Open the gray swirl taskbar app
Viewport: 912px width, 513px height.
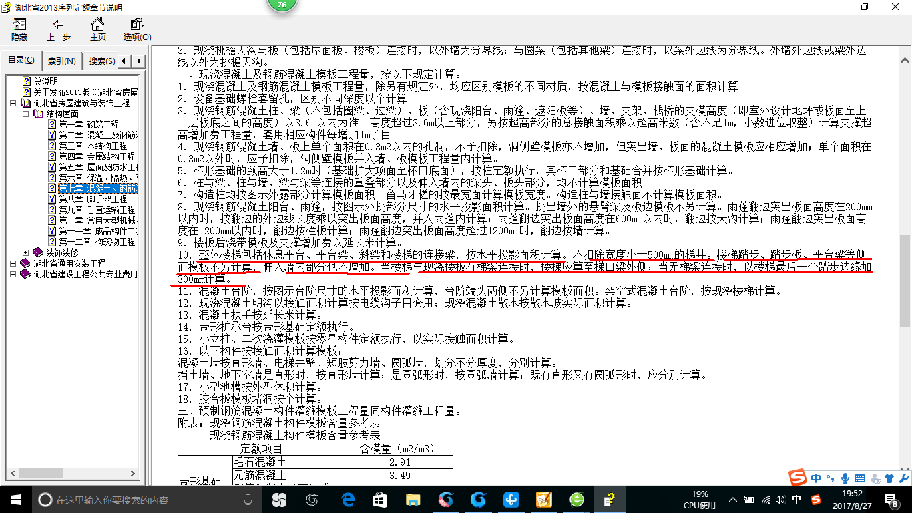312,499
